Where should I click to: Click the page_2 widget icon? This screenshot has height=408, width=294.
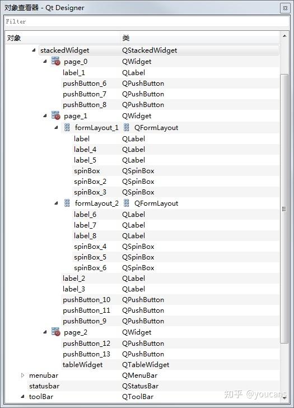pyautogui.click(x=55, y=332)
